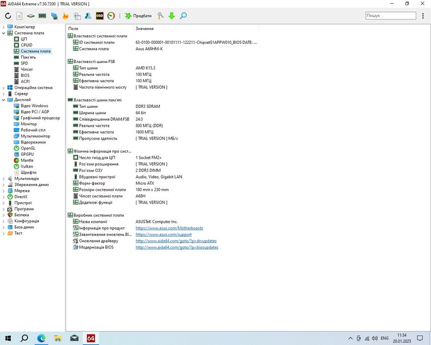The height and width of the screenshot is (345, 431).
Task: Open the drvupdates aida64 link
Action: pos(176,241)
